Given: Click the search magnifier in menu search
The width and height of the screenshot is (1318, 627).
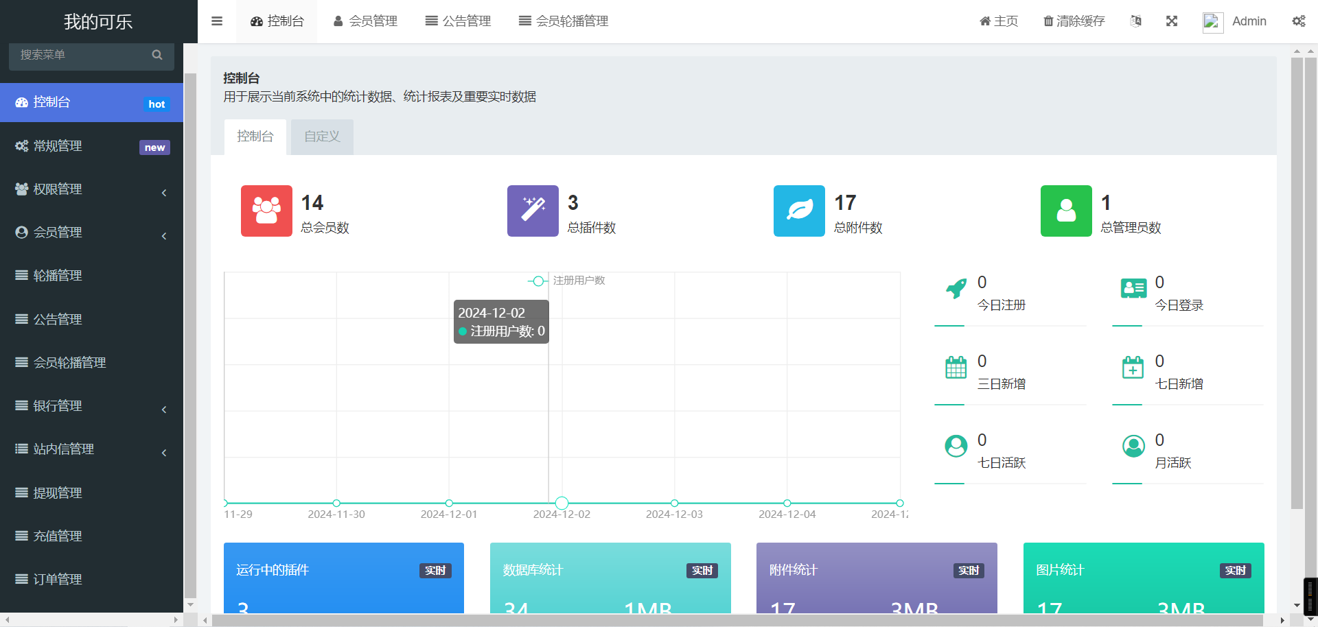Looking at the screenshot, I should pyautogui.click(x=157, y=55).
